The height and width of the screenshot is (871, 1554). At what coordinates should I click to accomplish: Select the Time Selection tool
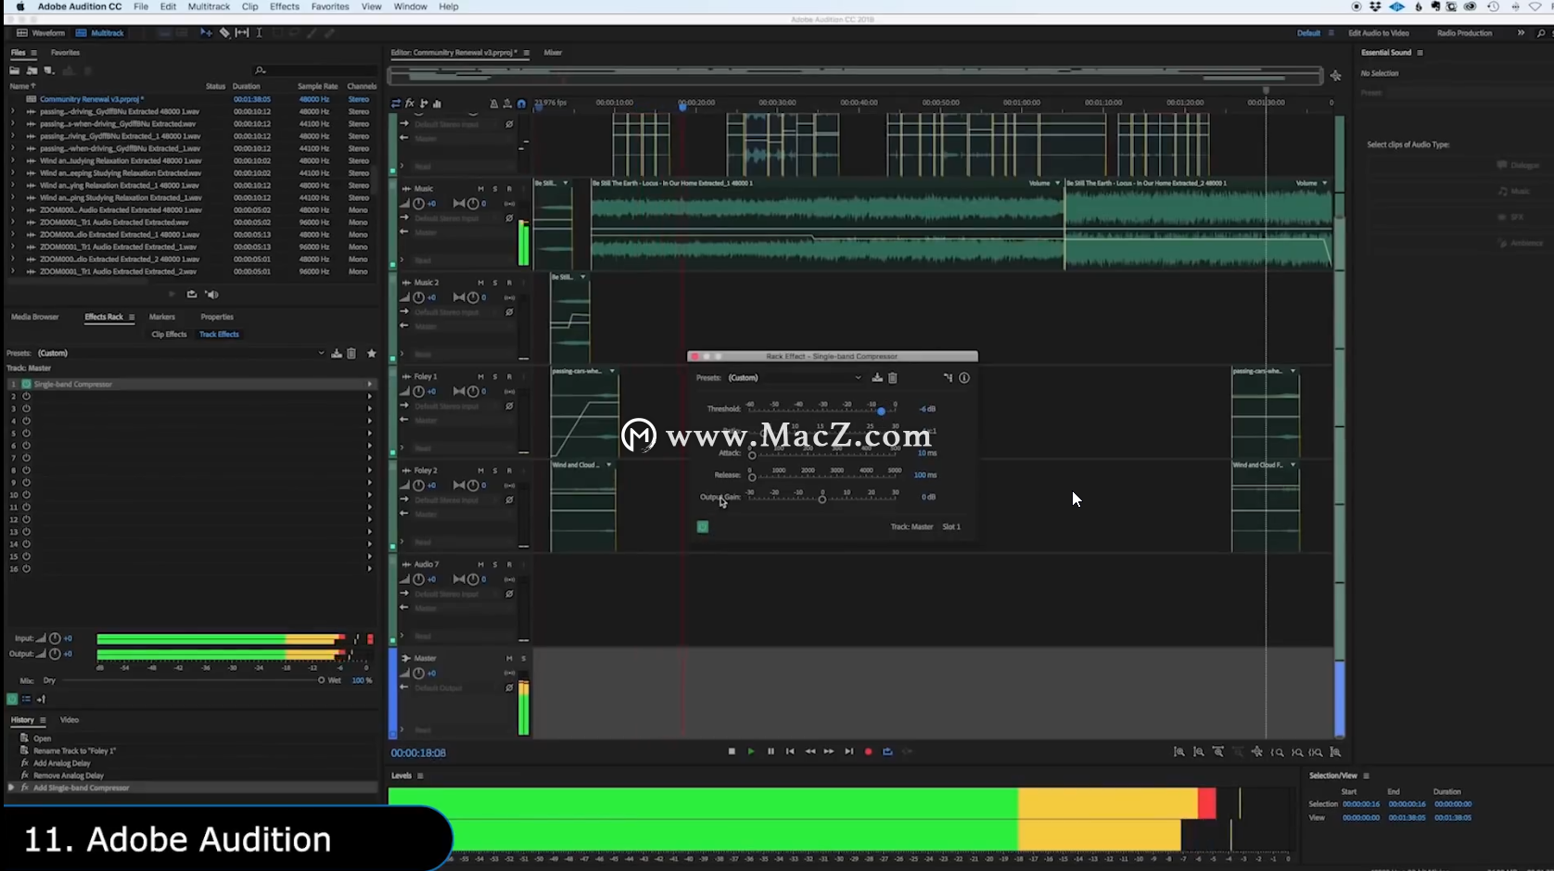coord(259,32)
